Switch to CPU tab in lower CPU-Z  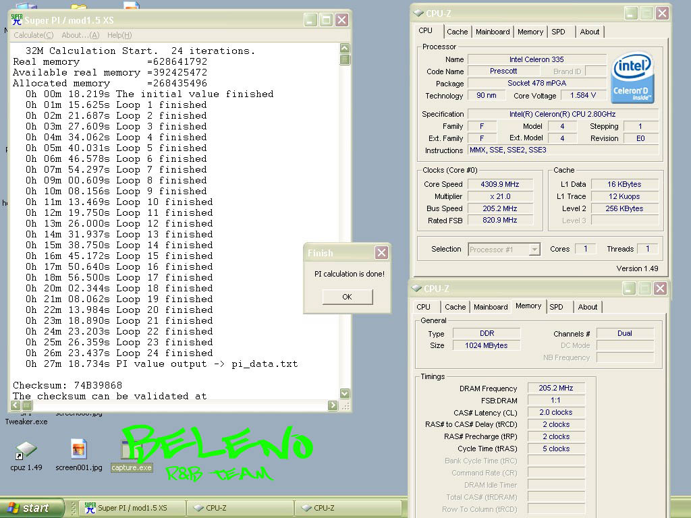pyautogui.click(x=424, y=307)
